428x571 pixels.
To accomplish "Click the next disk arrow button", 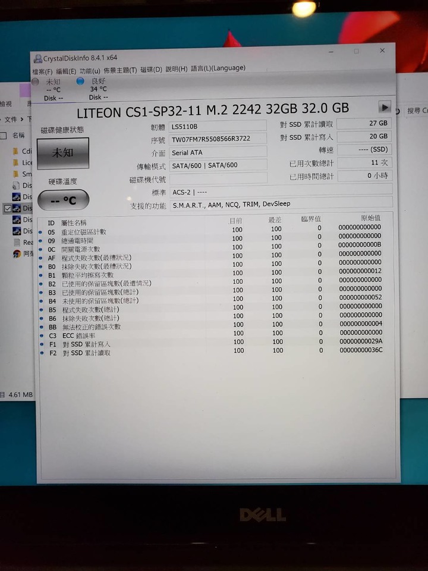I will click(x=385, y=107).
